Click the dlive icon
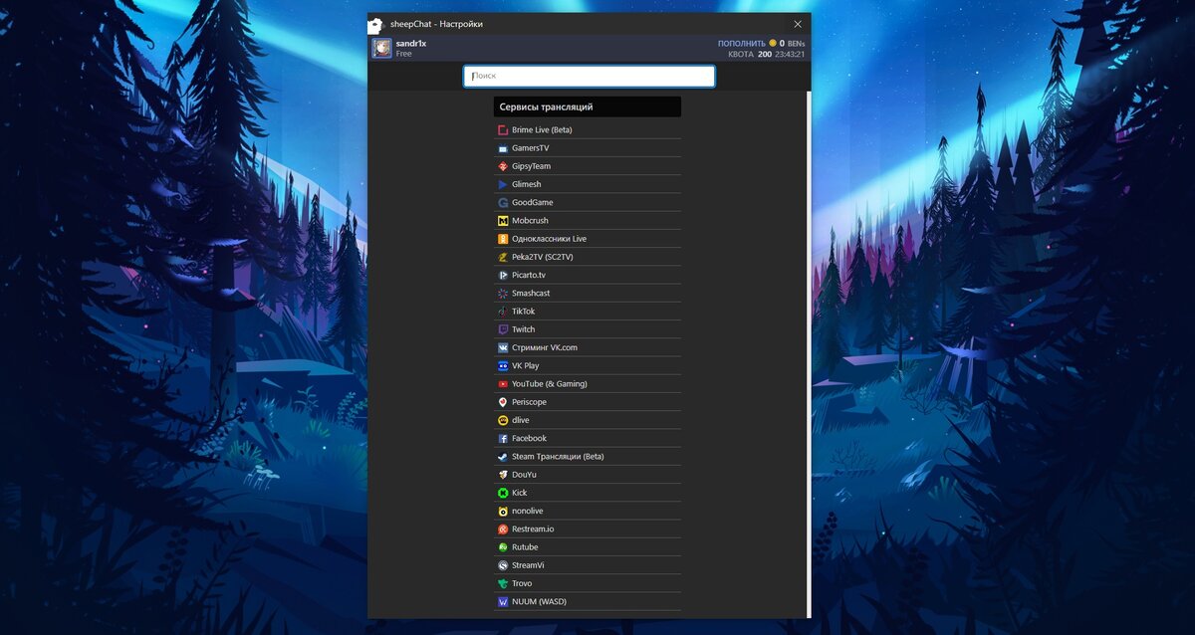Screen dimensions: 1195x635 [503, 420]
